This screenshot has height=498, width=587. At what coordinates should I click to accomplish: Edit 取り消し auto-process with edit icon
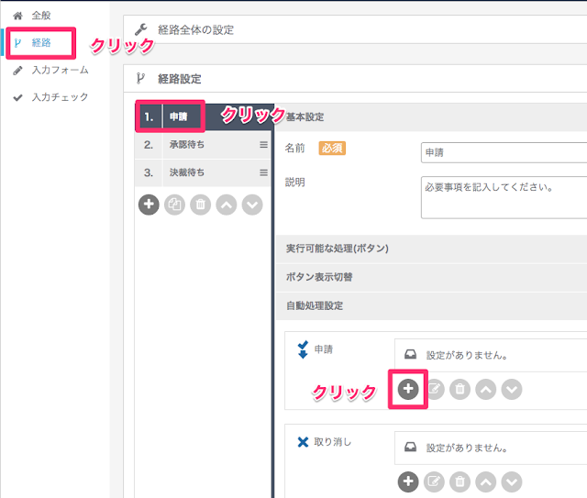[x=434, y=481]
